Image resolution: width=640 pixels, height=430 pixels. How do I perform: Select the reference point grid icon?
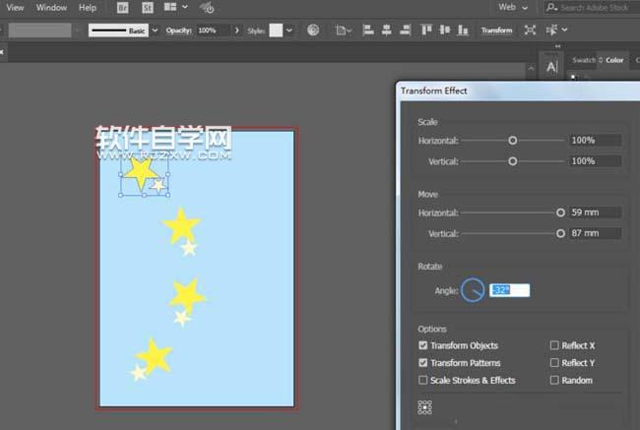click(425, 407)
